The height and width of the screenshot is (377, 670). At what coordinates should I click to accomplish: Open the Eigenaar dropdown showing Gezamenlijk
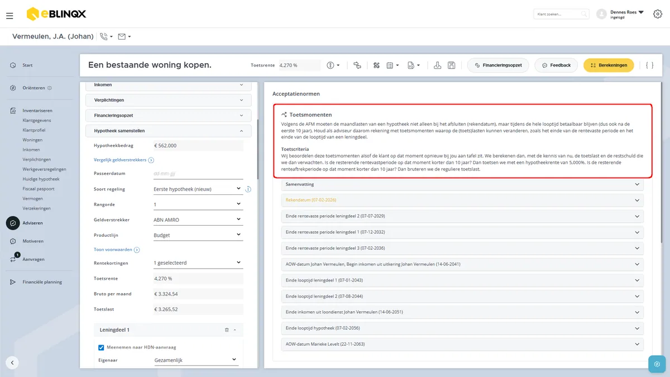click(x=198, y=360)
